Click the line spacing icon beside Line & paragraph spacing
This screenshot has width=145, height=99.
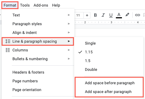8,41
